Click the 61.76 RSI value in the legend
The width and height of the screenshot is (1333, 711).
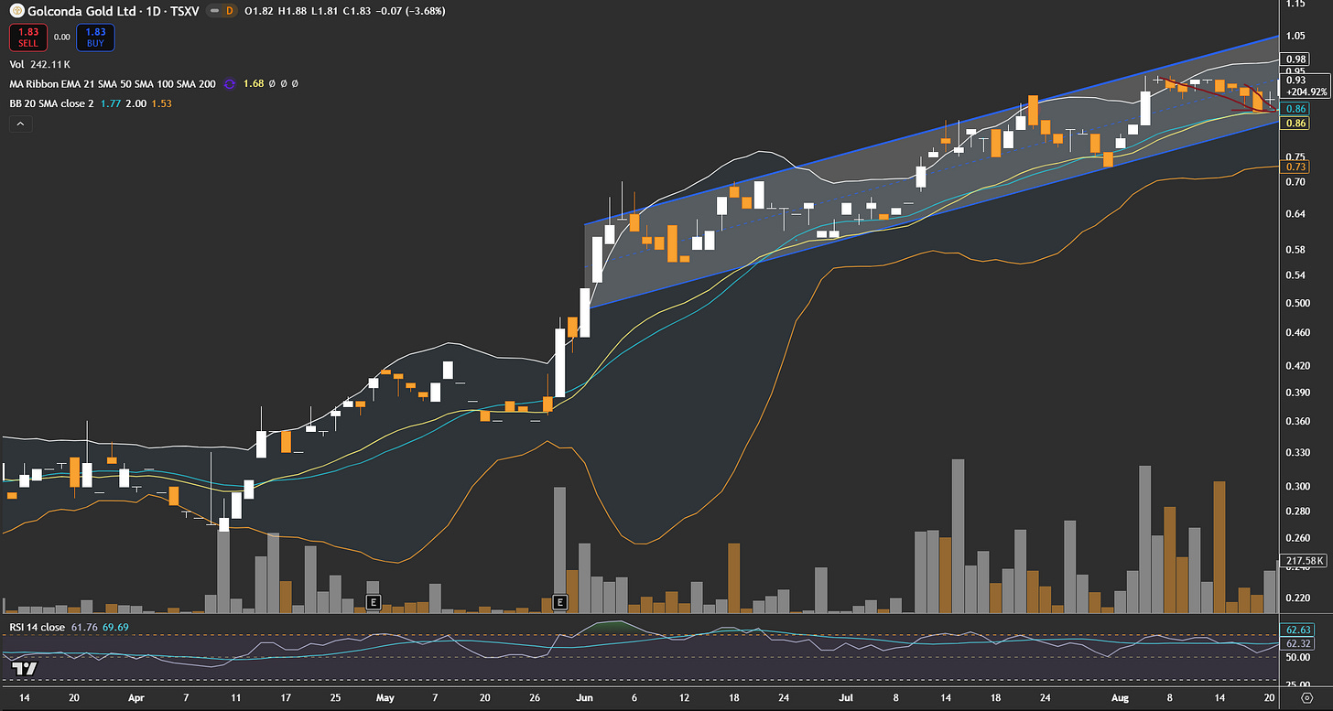pyautogui.click(x=84, y=627)
